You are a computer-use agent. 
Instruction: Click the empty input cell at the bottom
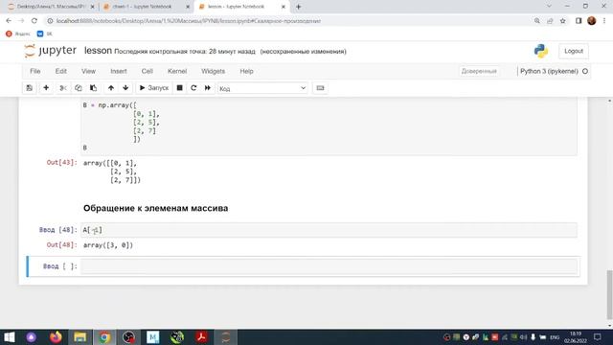(329, 266)
